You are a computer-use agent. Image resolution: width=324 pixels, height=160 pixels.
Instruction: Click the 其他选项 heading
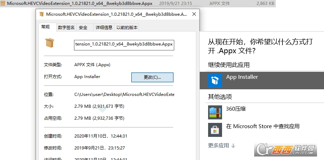pos(220,97)
